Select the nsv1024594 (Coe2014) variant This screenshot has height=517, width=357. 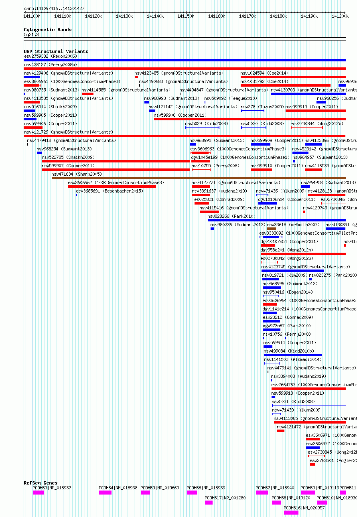coord(264,73)
